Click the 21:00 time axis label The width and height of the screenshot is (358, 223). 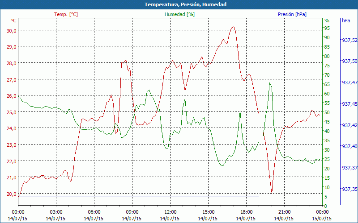point(284,212)
